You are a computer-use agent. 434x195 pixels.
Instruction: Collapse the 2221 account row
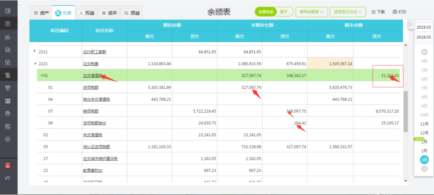pos(35,63)
